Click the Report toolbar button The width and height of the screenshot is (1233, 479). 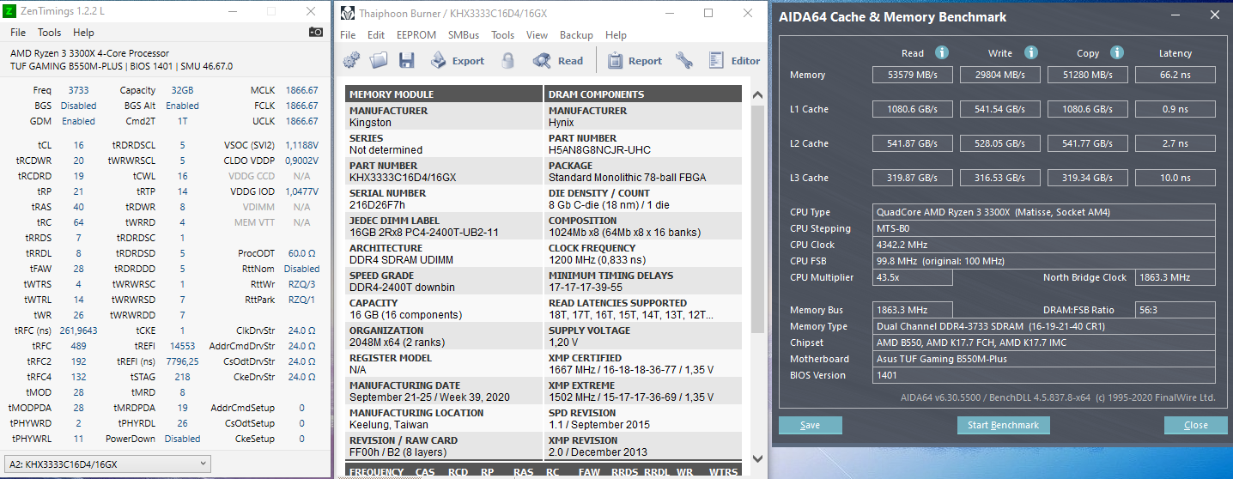tap(635, 61)
